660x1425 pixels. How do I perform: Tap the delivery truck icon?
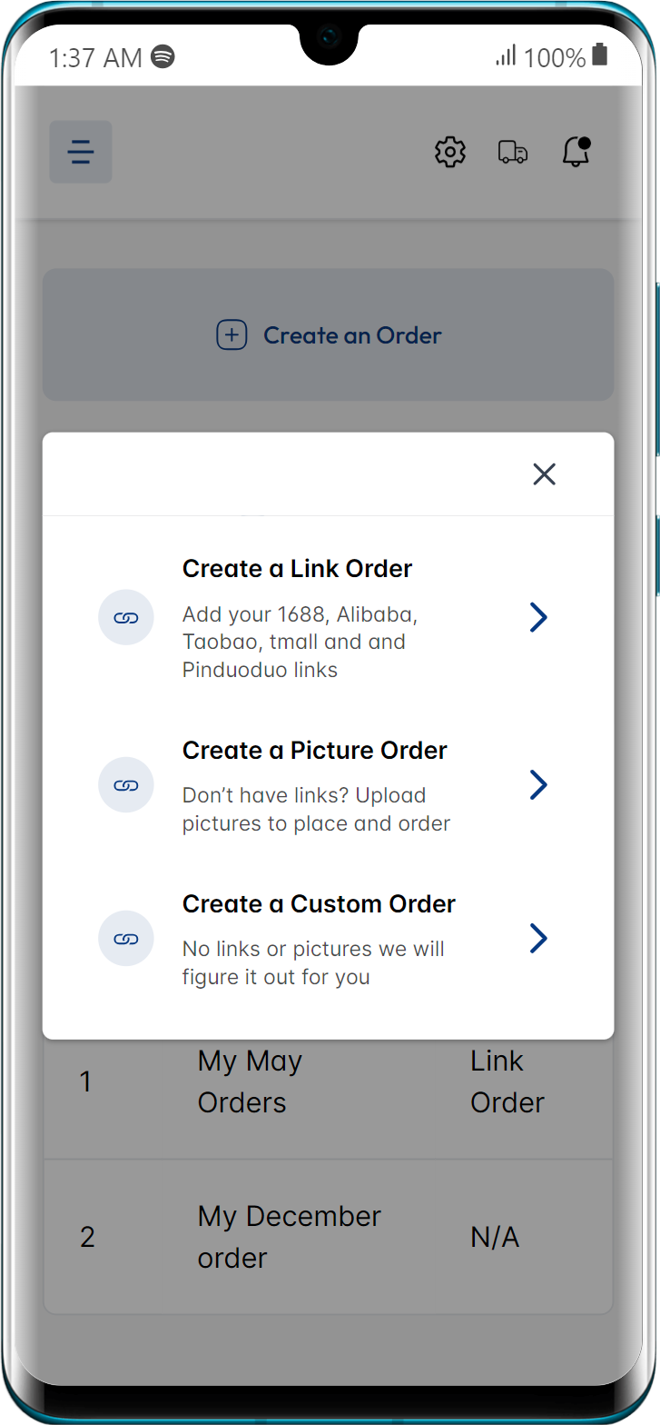513,152
